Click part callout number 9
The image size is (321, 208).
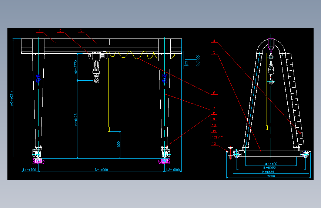[214, 119]
